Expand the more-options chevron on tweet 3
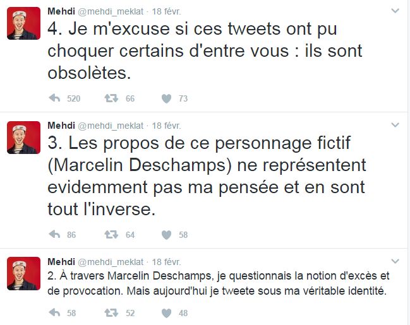Screen dimensions: 410x325 (x=395, y=125)
